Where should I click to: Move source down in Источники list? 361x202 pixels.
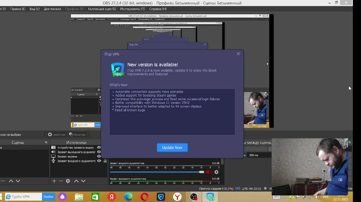(83, 181)
